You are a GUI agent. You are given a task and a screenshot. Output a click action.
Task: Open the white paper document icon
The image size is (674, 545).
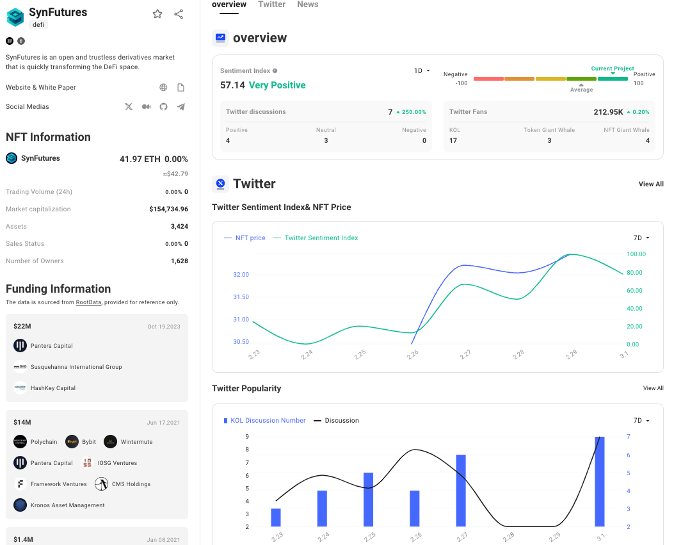click(x=181, y=88)
